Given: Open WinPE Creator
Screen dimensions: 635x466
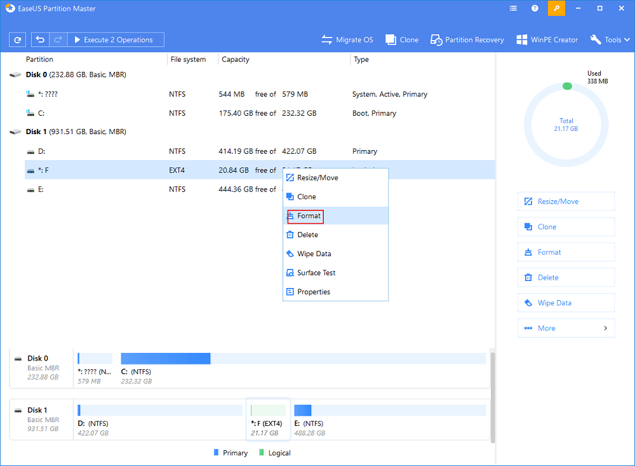Looking at the screenshot, I should (x=547, y=39).
